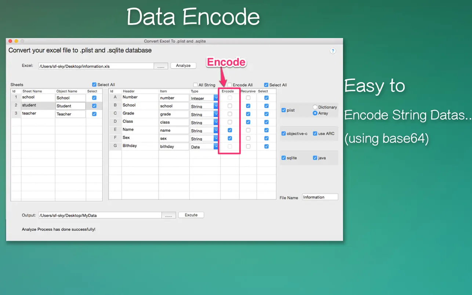Enable the Encode All checkbox
This screenshot has width=472, height=295.
tap(229, 85)
